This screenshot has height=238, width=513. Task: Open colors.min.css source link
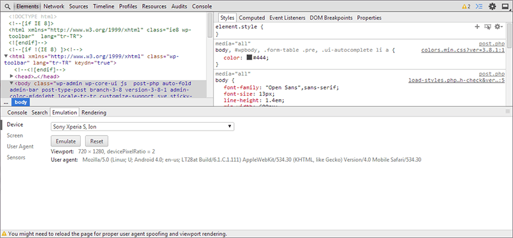(x=463, y=50)
